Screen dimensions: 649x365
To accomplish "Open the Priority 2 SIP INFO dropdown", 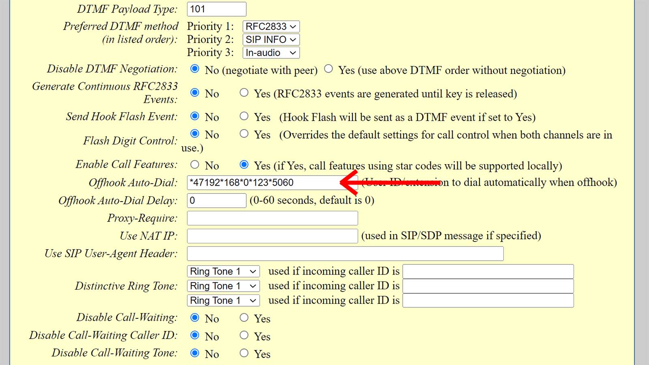I will [271, 39].
